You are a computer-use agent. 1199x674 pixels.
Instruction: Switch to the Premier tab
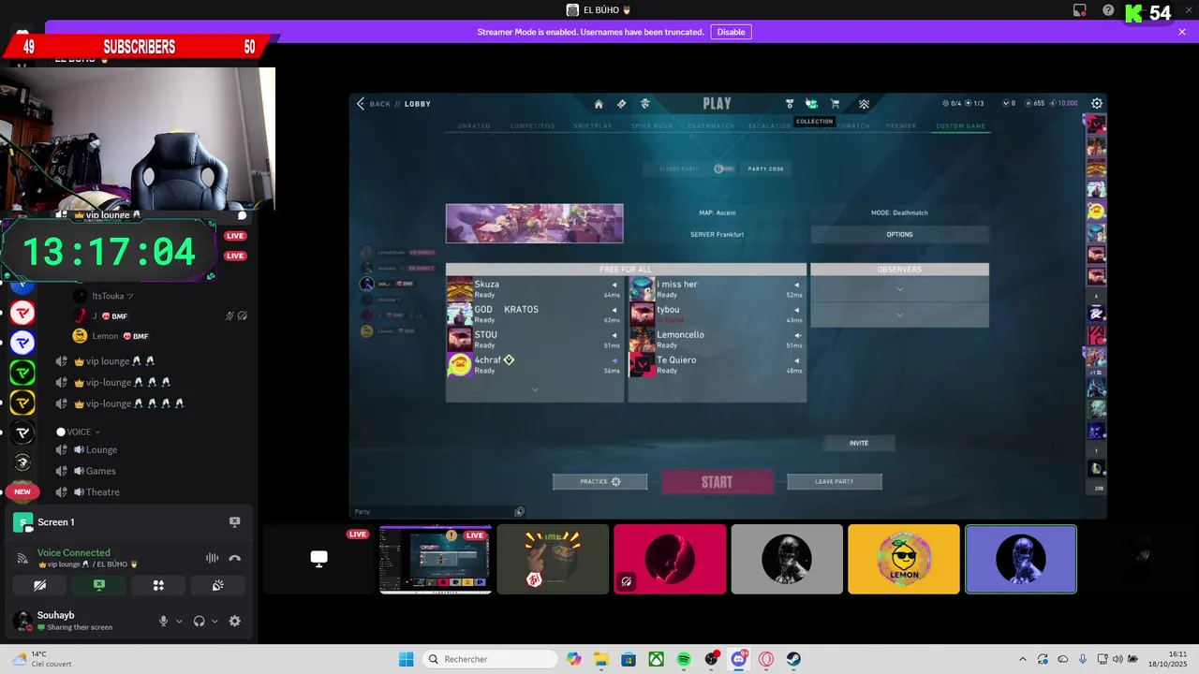pos(901,125)
